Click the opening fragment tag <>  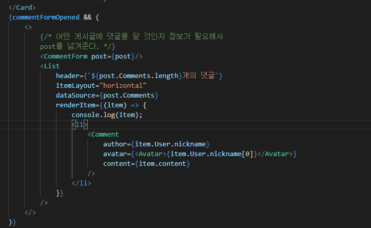tap(28, 27)
